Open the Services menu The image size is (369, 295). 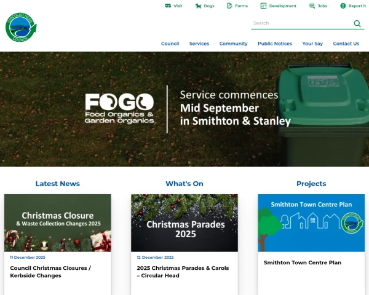click(x=199, y=44)
